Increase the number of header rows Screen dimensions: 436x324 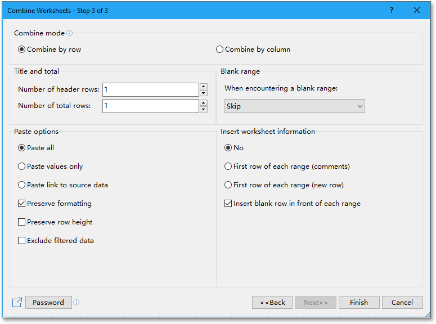204,86
